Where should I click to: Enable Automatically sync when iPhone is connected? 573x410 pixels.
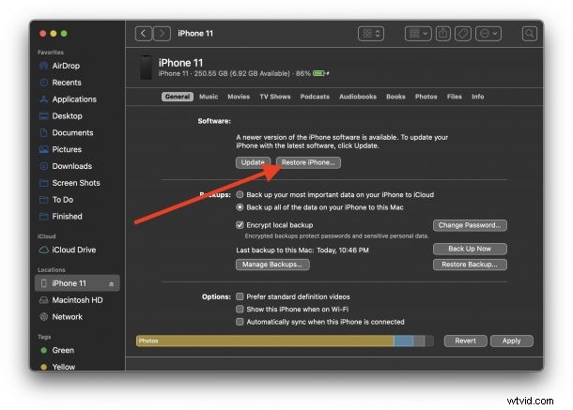pos(240,322)
